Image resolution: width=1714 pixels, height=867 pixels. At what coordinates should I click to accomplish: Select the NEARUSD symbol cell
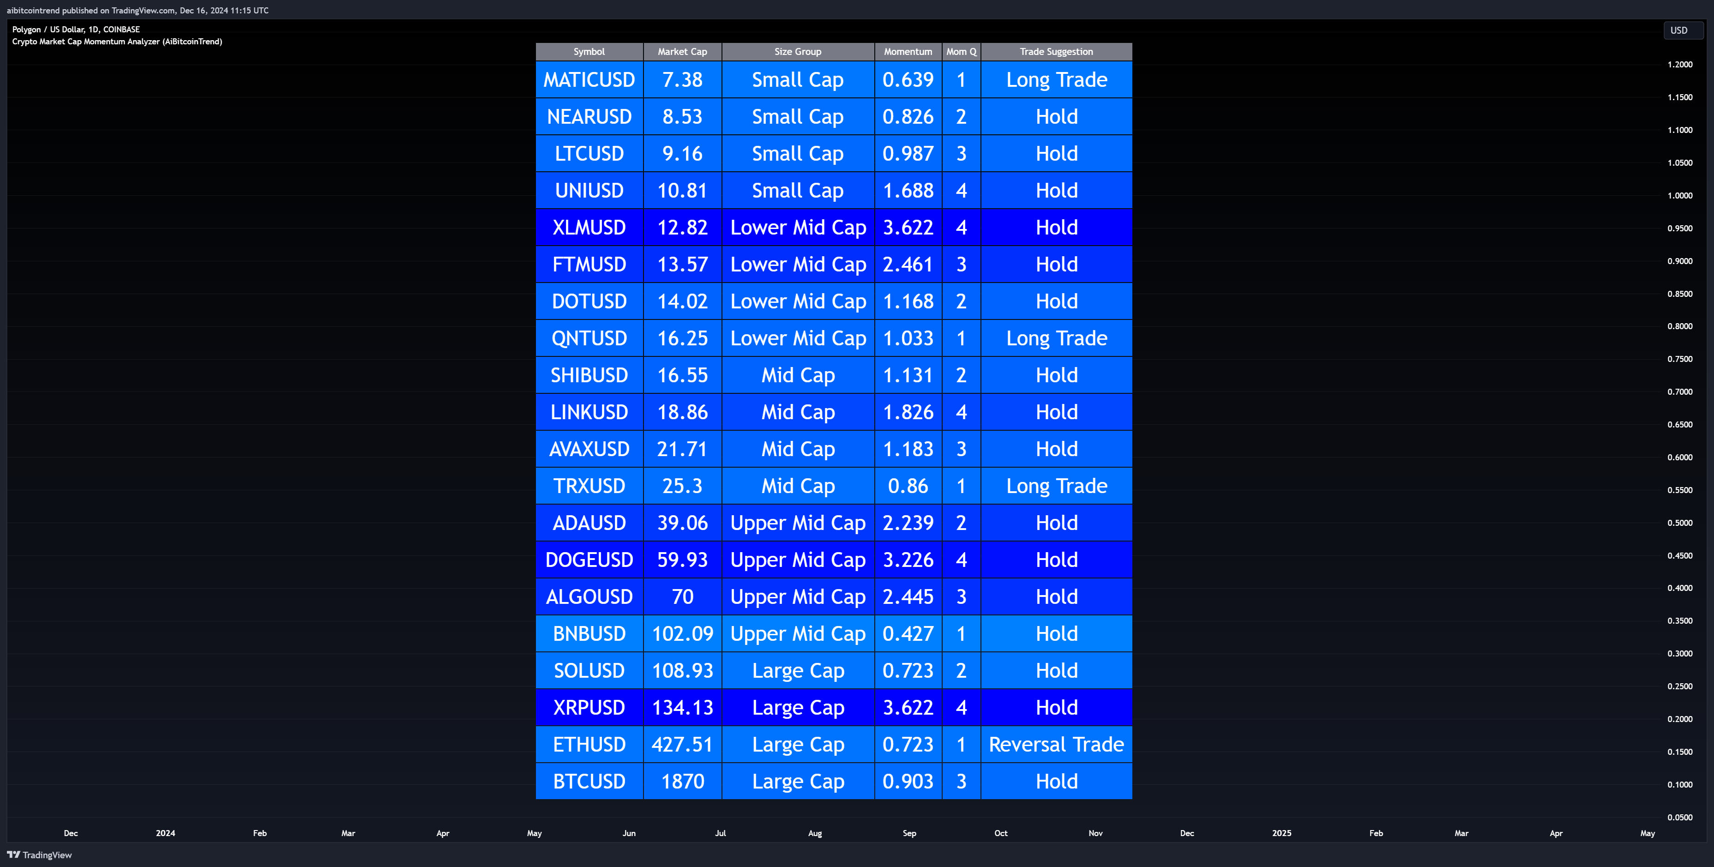tap(589, 116)
